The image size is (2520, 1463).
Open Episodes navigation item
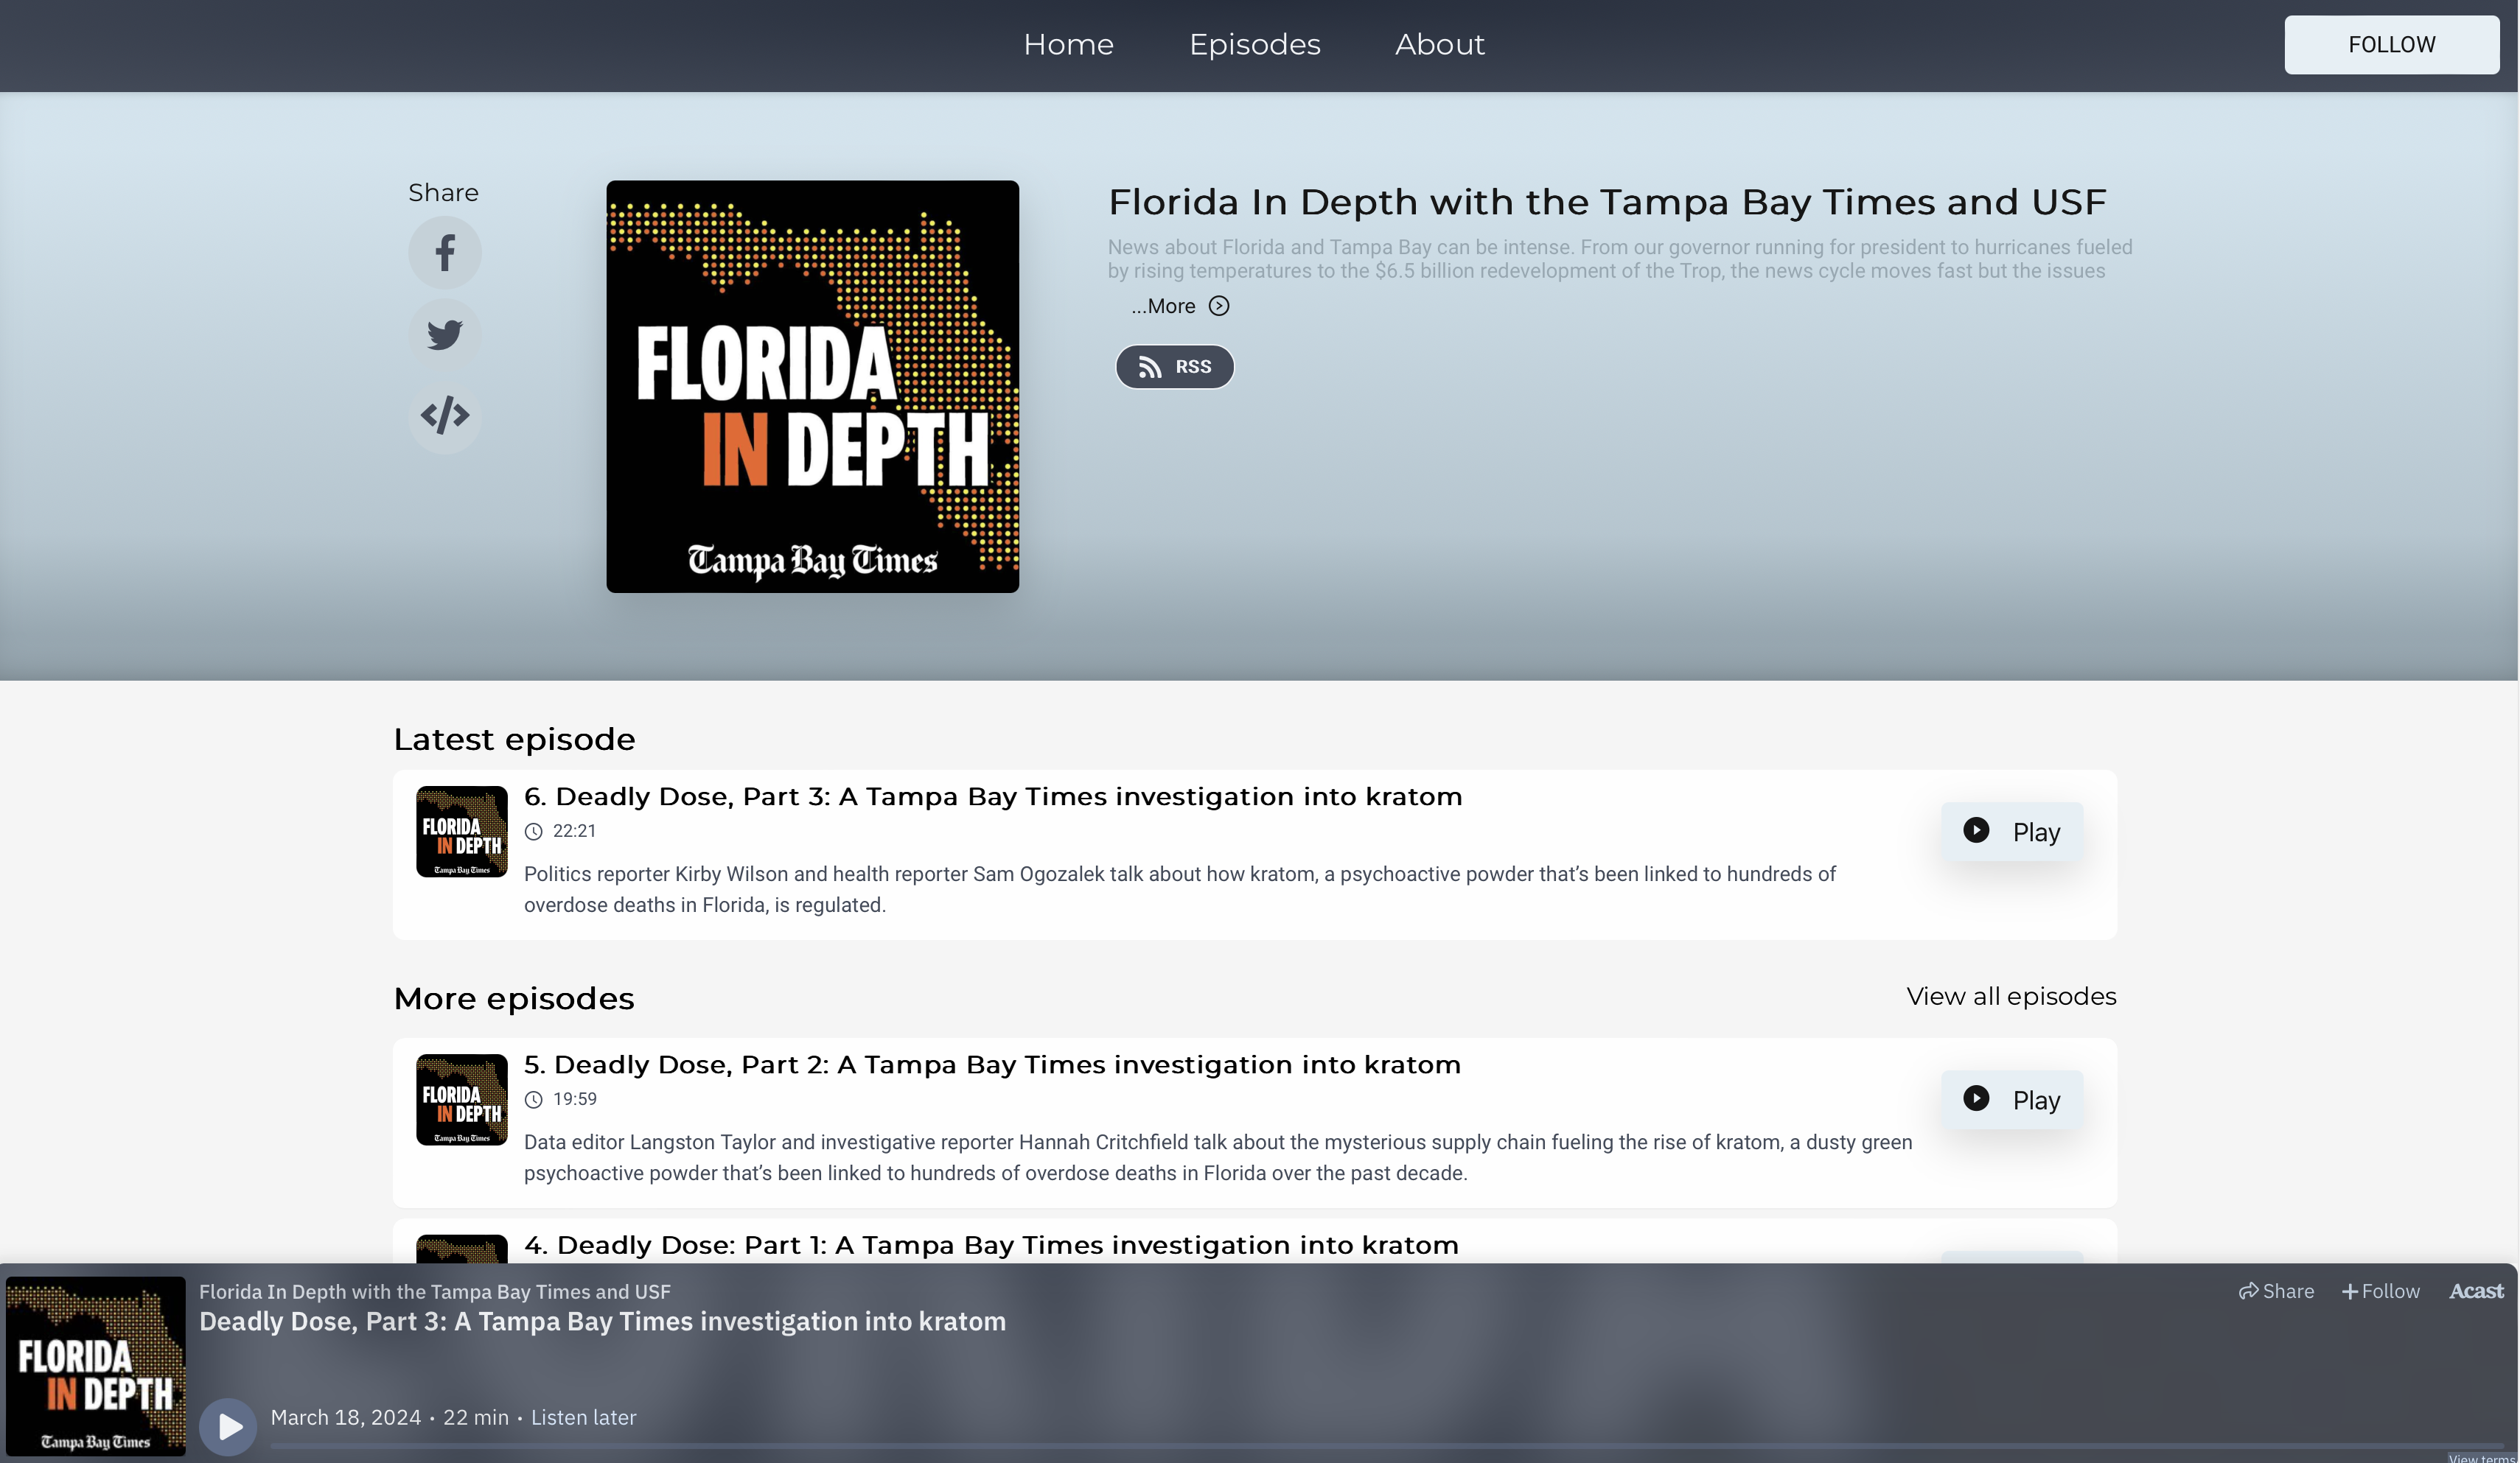[x=1254, y=45]
